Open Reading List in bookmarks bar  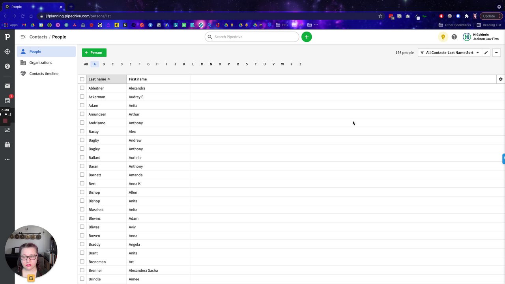pos(489,25)
